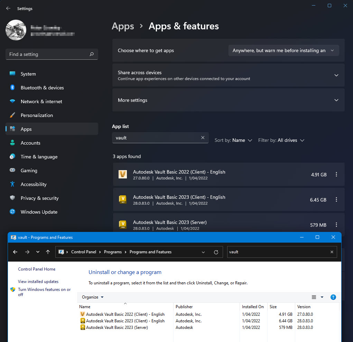This screenshot has height=342, width=353.
Task: Select Gaming in the sidebar
Action: 29,170
